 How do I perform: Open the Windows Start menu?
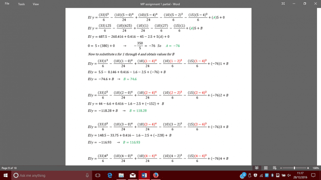pos(6,175)
